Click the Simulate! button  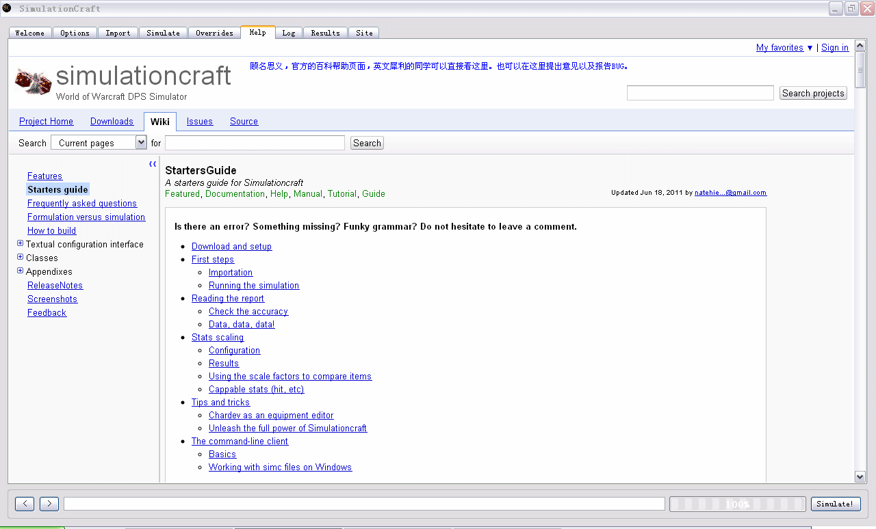[x=836, y=504]
